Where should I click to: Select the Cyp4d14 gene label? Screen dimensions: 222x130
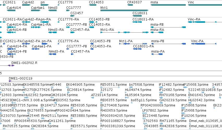[14, 8]
